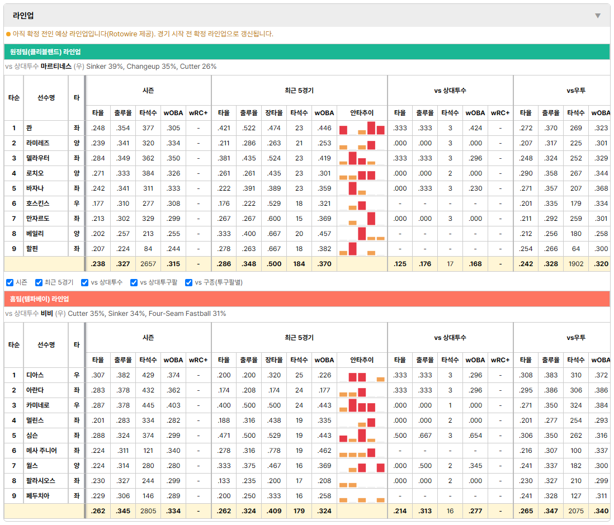Image resolution: width=614 pixels, height=525 pixels.
Task: Click 베일리's hit-trend bar chart
Action: click(x=362, y=234)
